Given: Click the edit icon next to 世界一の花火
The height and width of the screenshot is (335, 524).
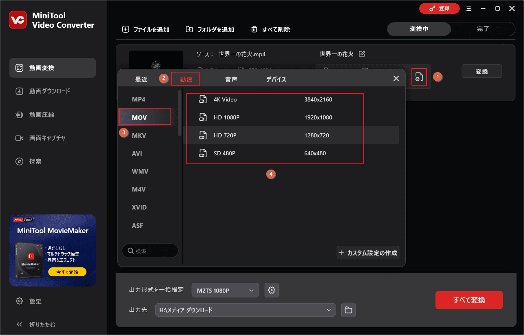Looking at the screenshot, I should pos(362,54).
